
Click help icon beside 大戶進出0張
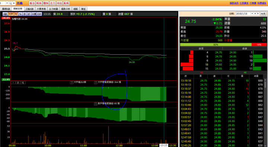click(71, 82)
